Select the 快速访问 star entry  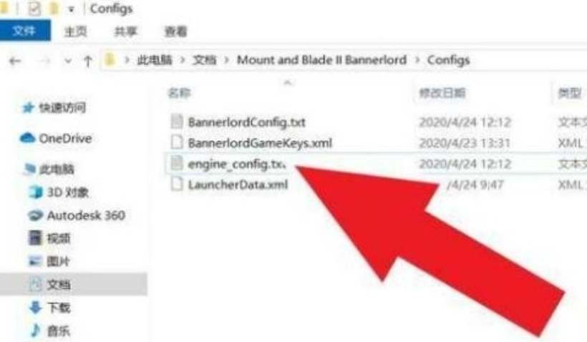click(54, 108)
